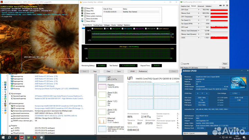
Task: Click the 3D-акселератор green icon in AIDA64
Action: click(x=12, y=86)
